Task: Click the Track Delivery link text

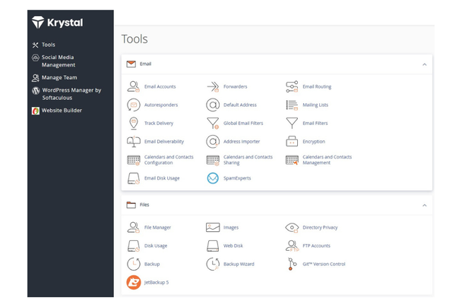Action: (159, 124)
